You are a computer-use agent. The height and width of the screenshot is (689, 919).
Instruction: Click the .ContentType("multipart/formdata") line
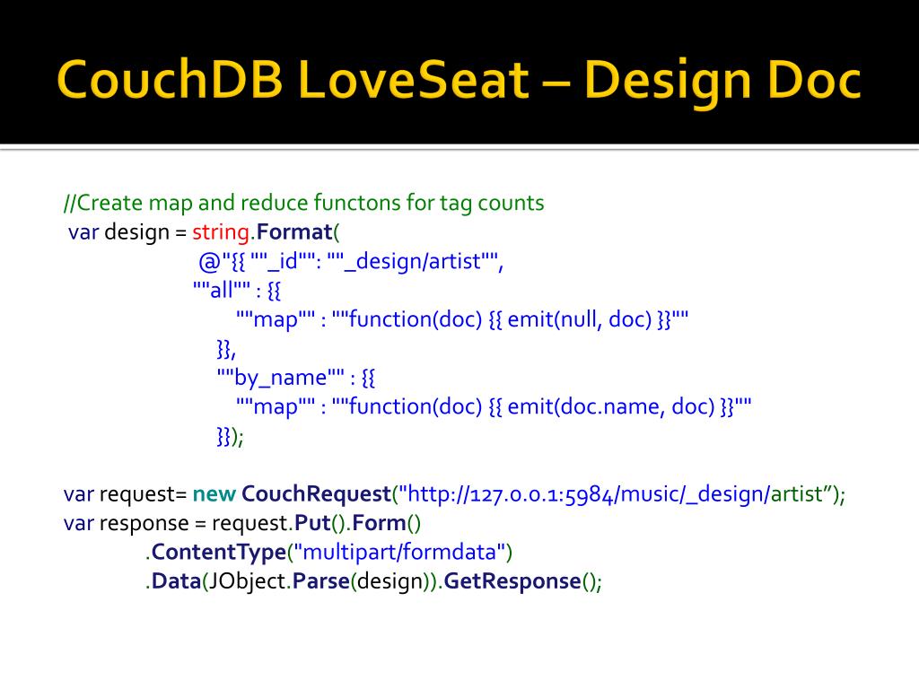tap(328, 552)
